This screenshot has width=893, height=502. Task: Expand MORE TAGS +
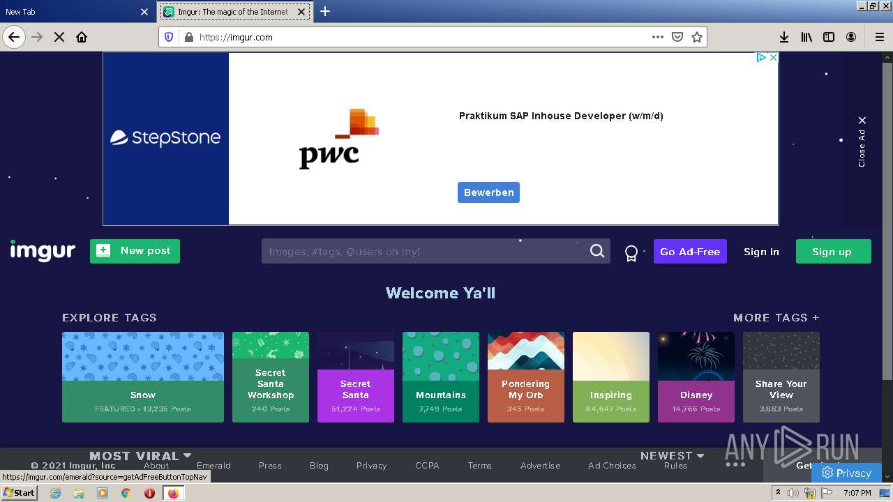point(776,317)
